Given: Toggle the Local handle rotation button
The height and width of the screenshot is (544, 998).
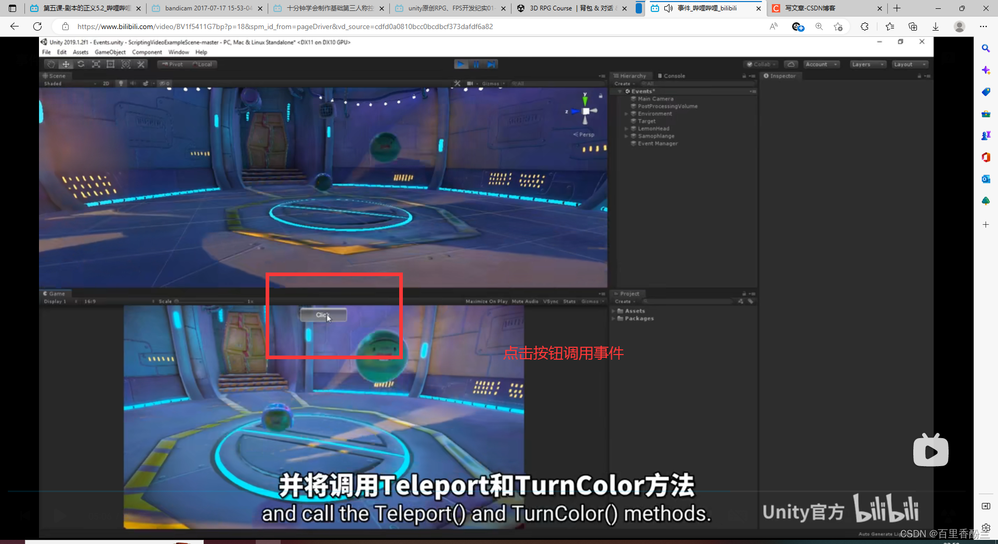Looking at the screenshot, I should click(203, 64).
